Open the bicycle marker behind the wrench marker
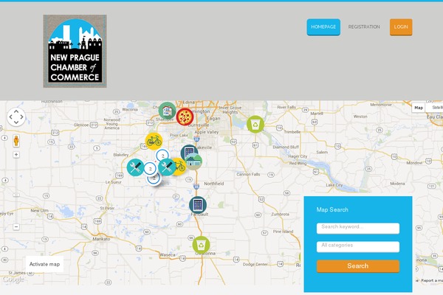The height and width of the screenshot is (295, 443). pos(181,167)
